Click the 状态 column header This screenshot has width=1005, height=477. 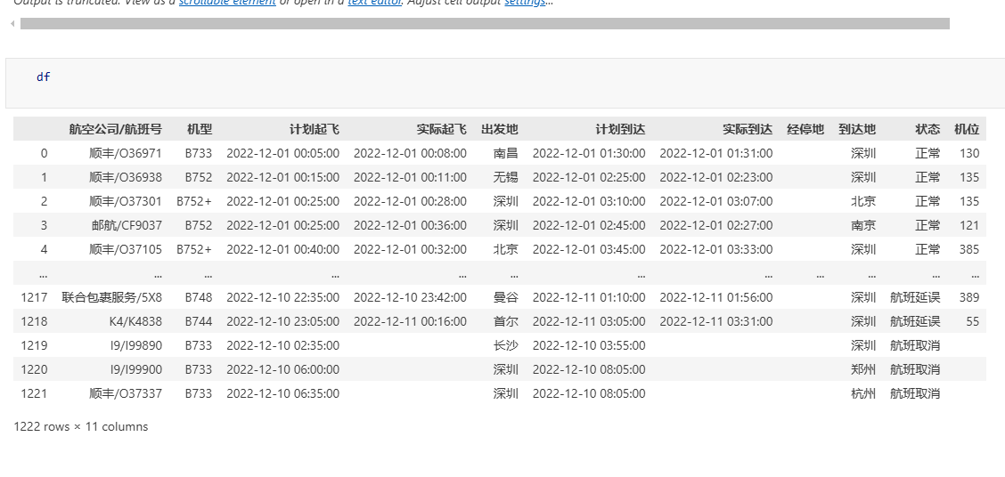927,129
